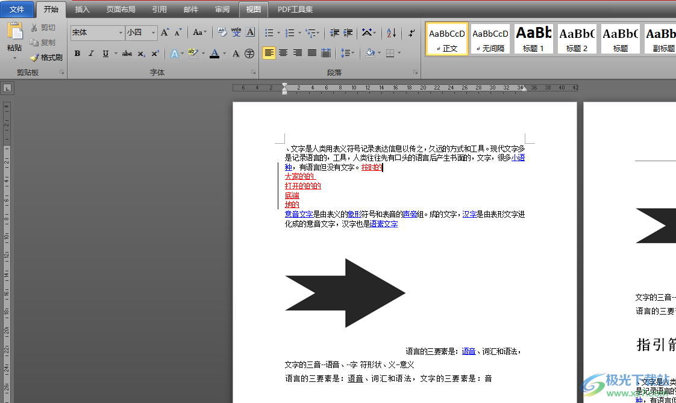The width and height of the screenshot is (676, 403).
Task: Click the Shrink Font icon
Action: (x=178, y=32)
